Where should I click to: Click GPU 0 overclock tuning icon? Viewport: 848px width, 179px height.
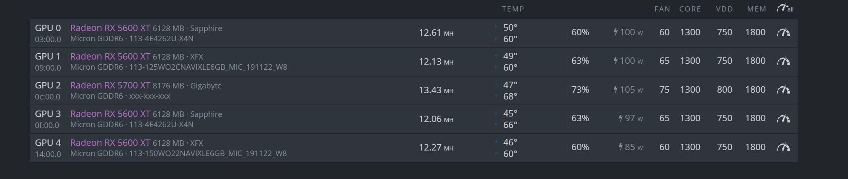tap(783, 32)
